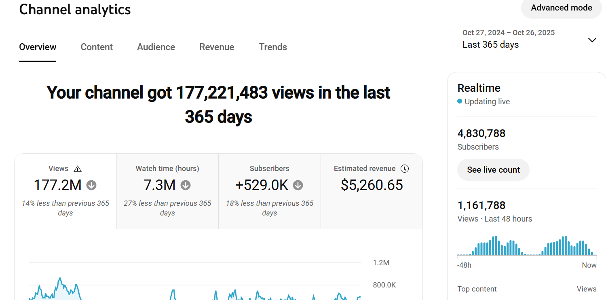Screen dimensions: 606x300
Task: Select the Views metric card
Action: (65, 191)
